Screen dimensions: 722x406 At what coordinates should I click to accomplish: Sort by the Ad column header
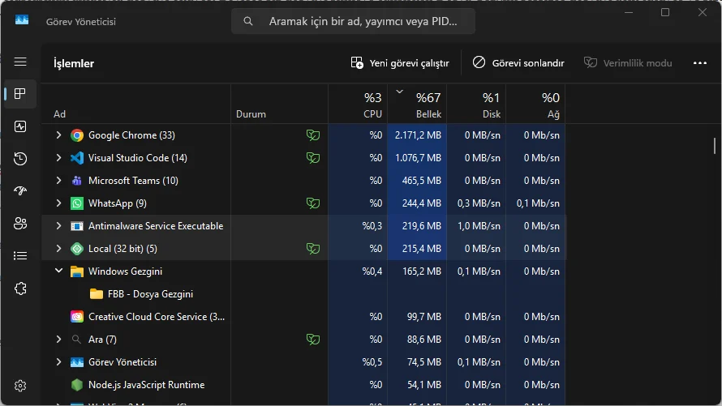click(136, 104)
